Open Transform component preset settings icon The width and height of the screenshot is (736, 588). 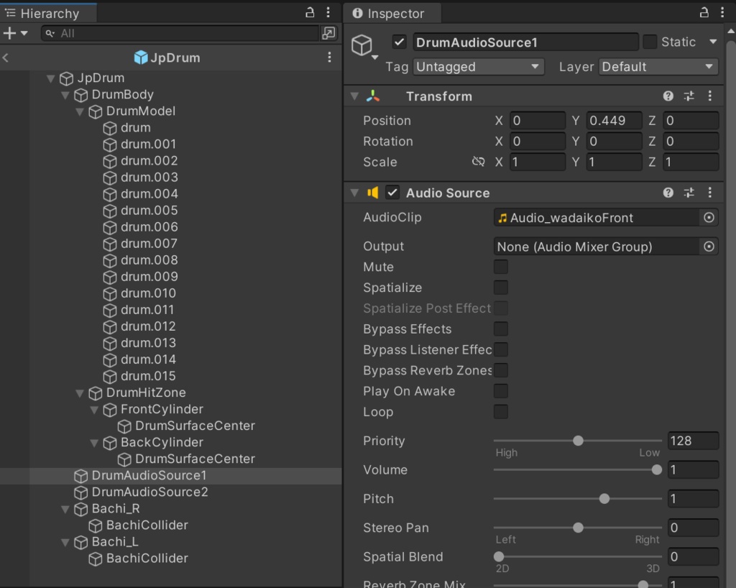point(689,96)
